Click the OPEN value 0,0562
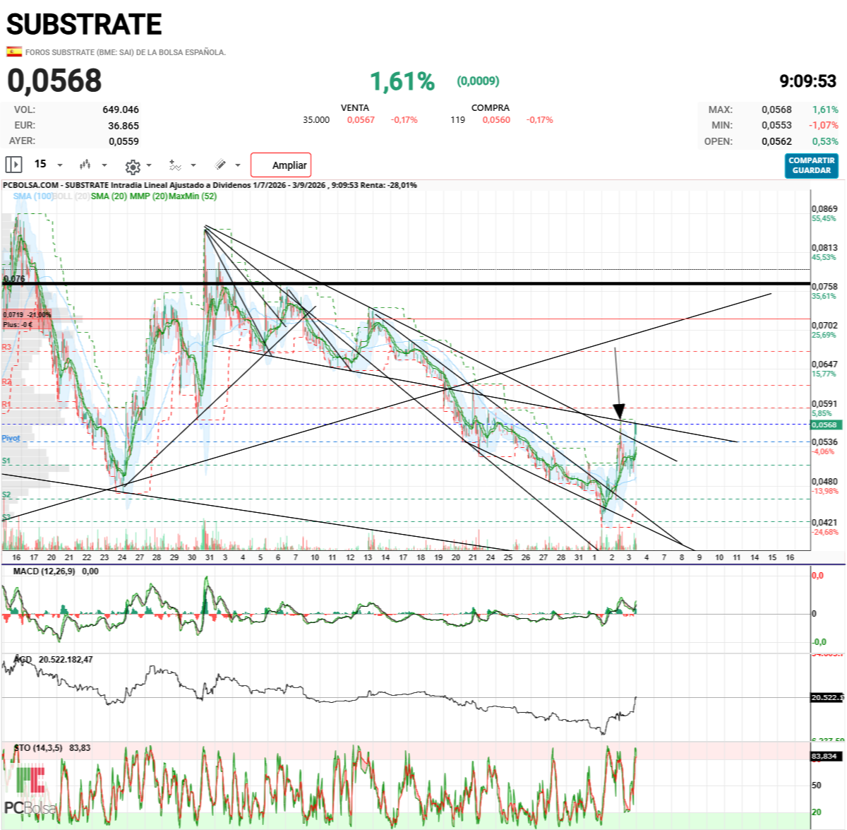 coord(776,141)
